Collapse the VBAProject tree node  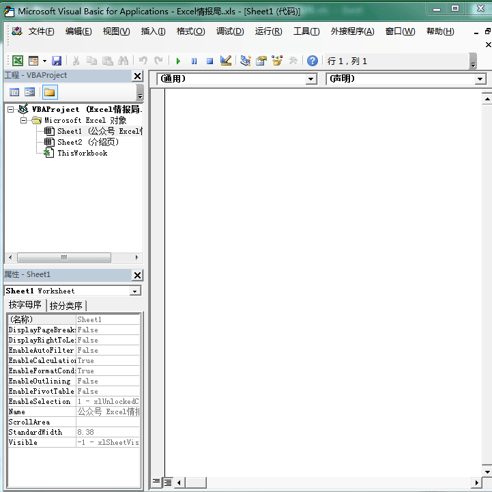(11, 109)
